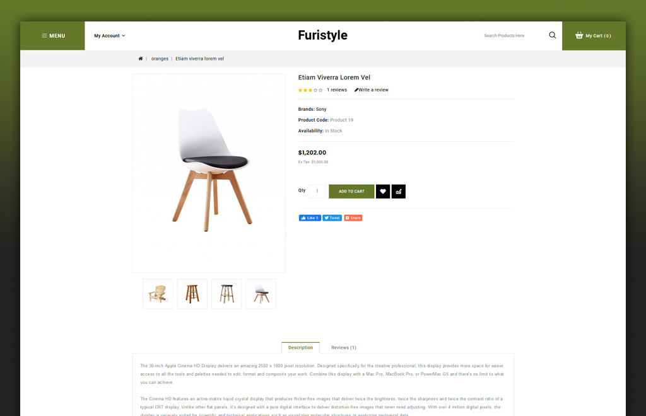This screenshot has width=646, height=416.
Task: Click the orange Share button
Action: (x=353, y=218)
